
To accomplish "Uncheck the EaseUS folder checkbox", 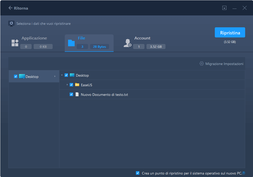I will pos(71,85).
